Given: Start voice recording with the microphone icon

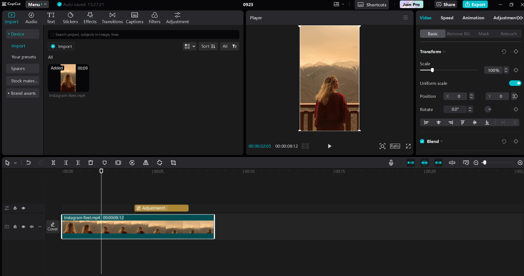Looking at the screenshot, I should [391, 163].
